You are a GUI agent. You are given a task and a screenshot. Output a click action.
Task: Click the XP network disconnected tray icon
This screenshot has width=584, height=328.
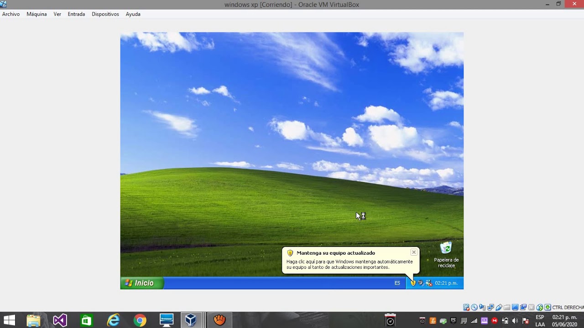coord(429,283)
